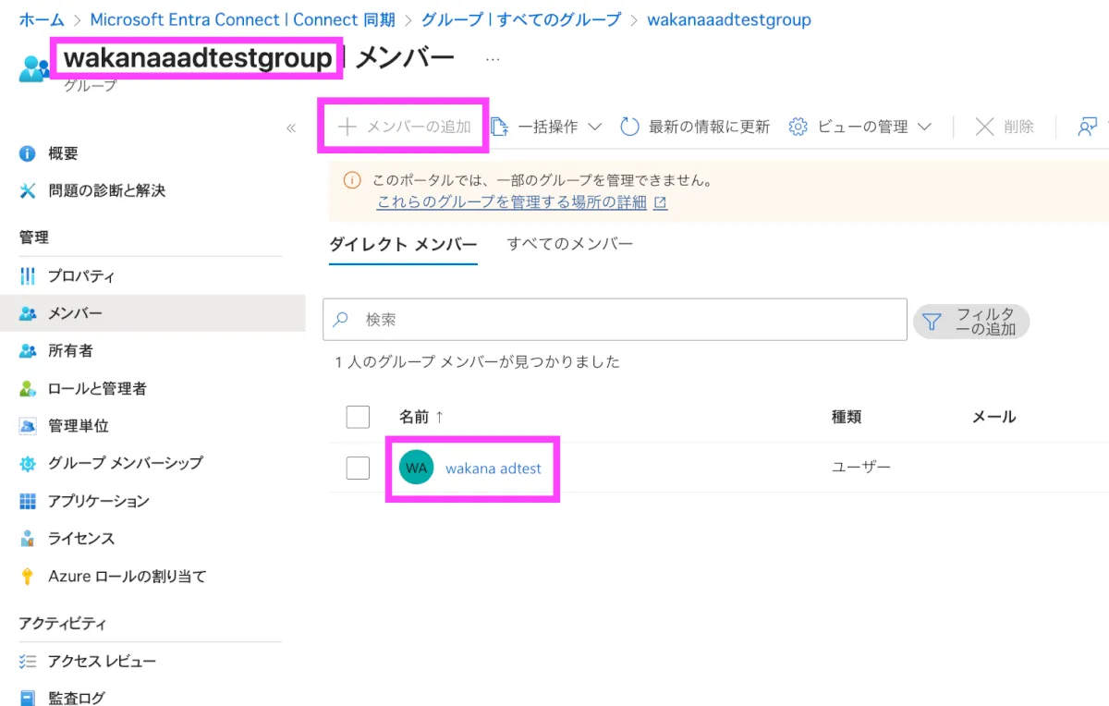This screenshot has width=1109, height=706.
Task: Click フィルターの追加 button
Action: click(x=971, y=321)
